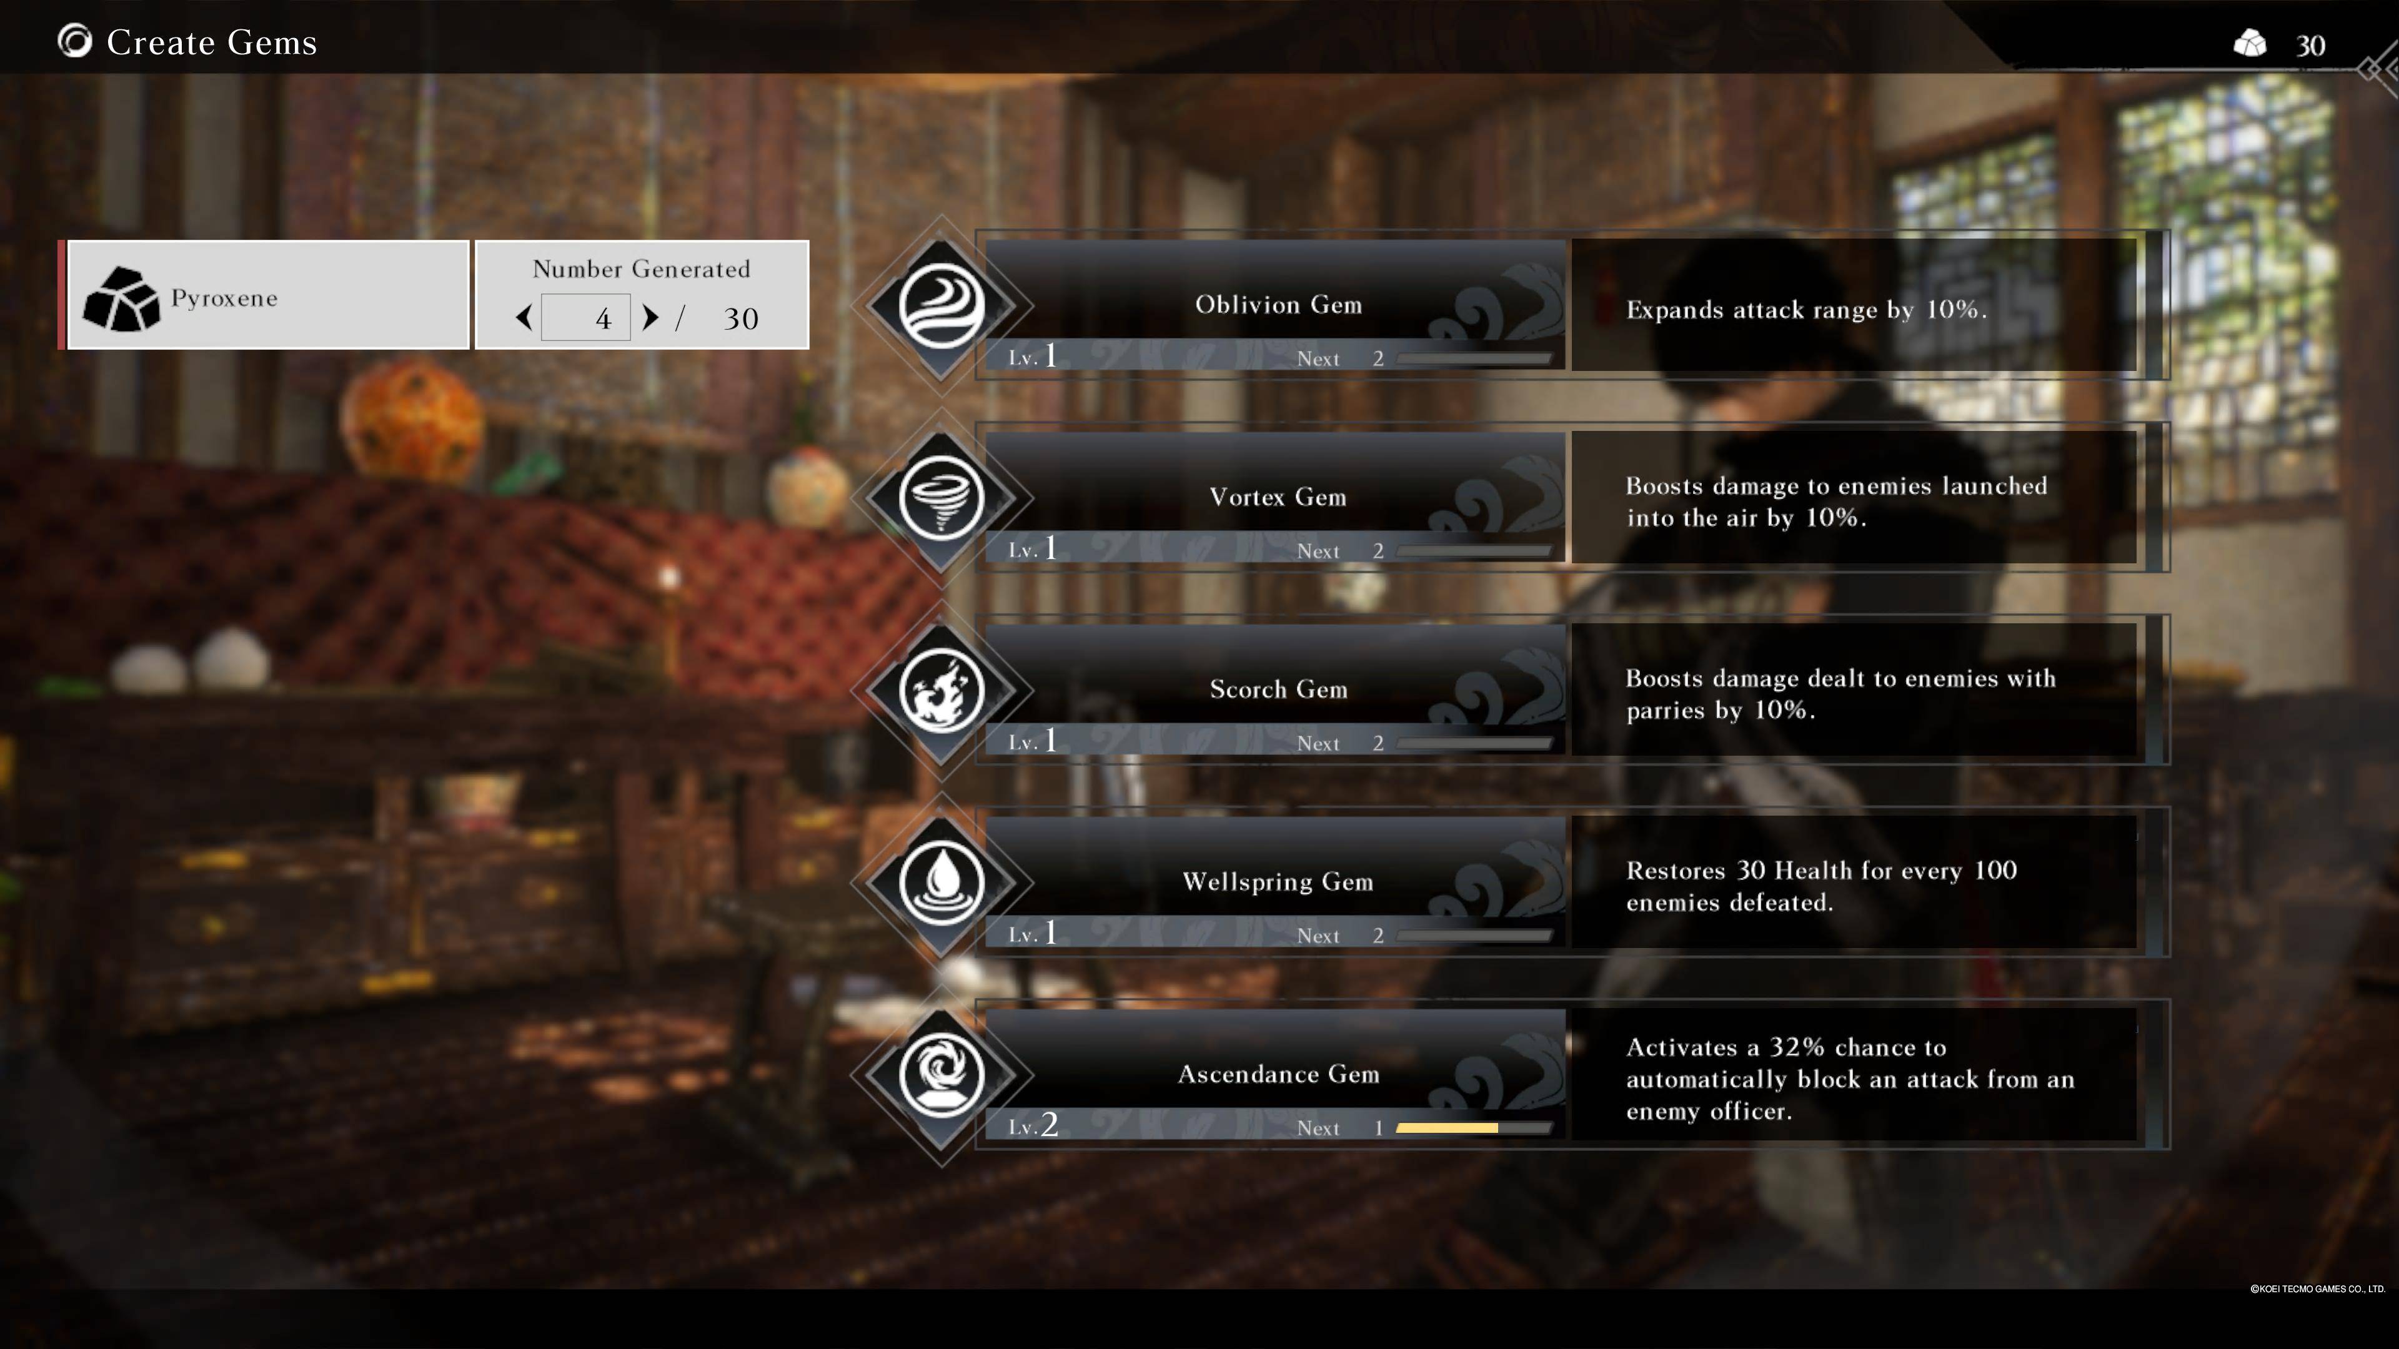Image resolution: width=2399 pixels, height=1349 pixels.
Task: Select the Ascendance Gem entry
Action: [x=1277, y=1079]
